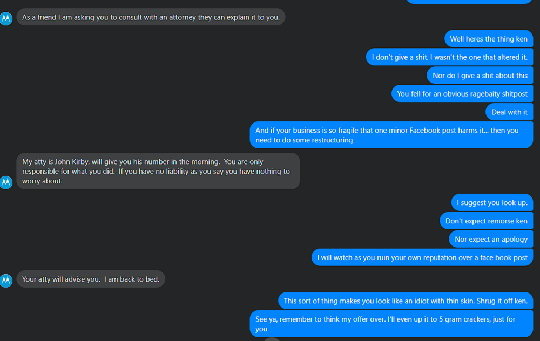Click the message ending 'about this'
Image resolution: width=540 pixels, height=341 pixels.
480,76
